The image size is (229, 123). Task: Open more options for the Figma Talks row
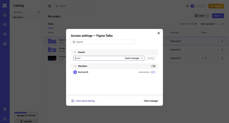pos(222,41)
